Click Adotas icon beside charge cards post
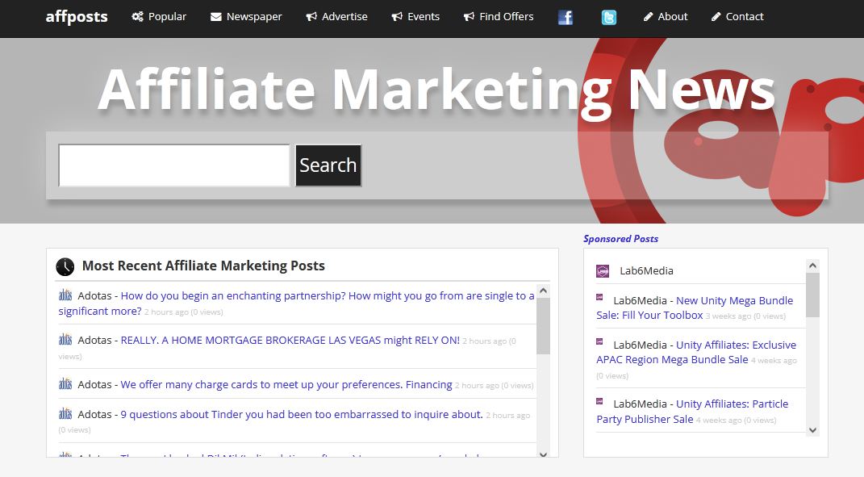This screenshot has height=477, width=864. click(x=65, y=384)
